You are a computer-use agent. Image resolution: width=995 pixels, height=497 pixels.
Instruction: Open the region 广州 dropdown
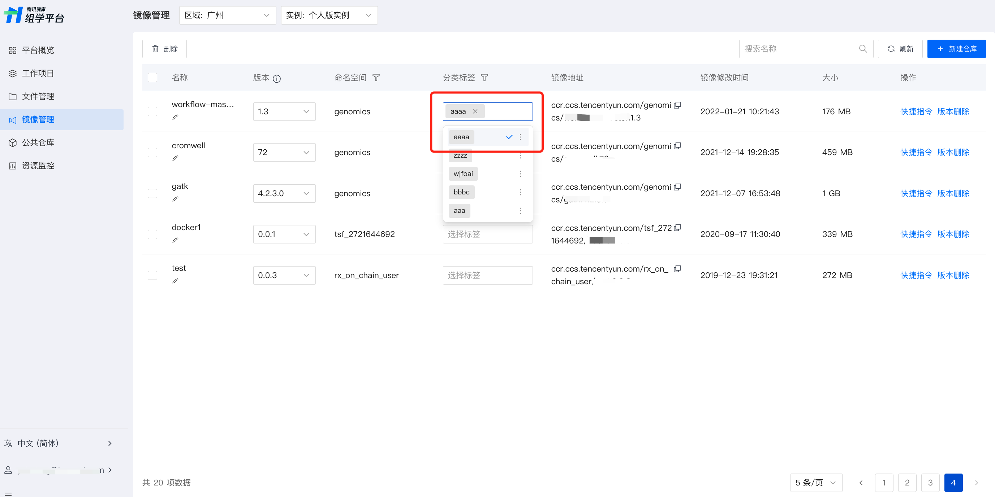[x=227, y=16]
